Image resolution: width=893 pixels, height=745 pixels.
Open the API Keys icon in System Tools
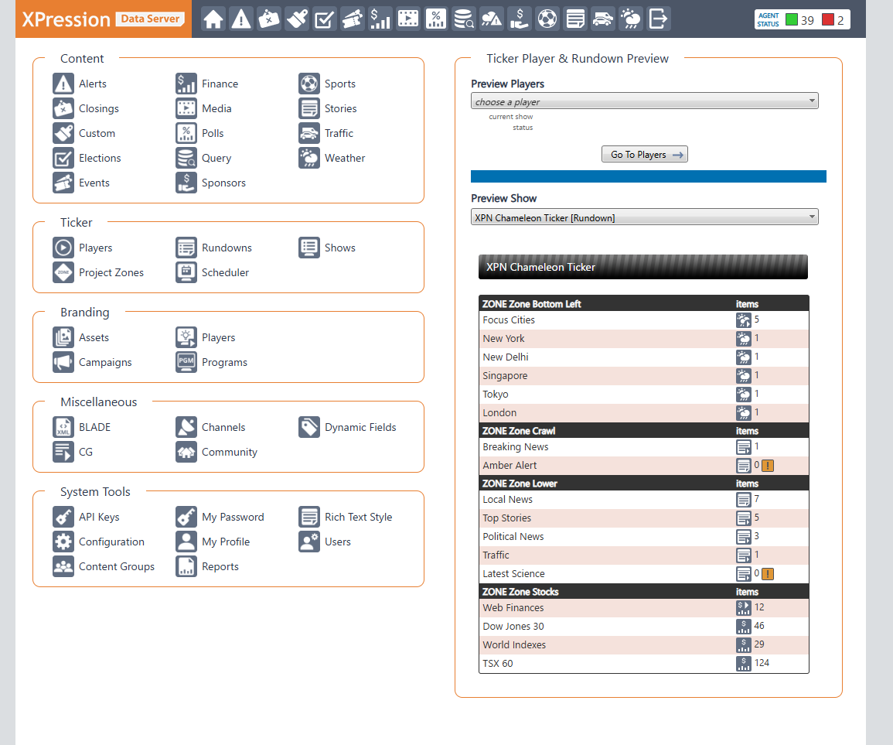[63, 517]
